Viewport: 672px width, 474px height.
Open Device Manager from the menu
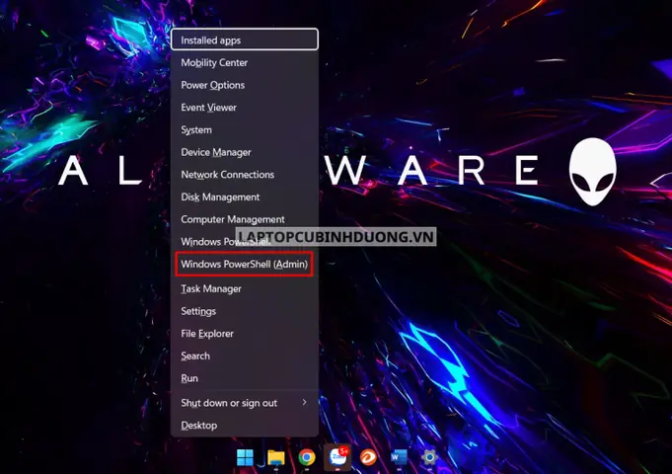point(245,152)
